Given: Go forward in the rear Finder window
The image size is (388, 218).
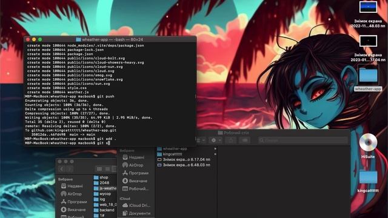Looking at the screenshot, I should click(x=70, y=169).
